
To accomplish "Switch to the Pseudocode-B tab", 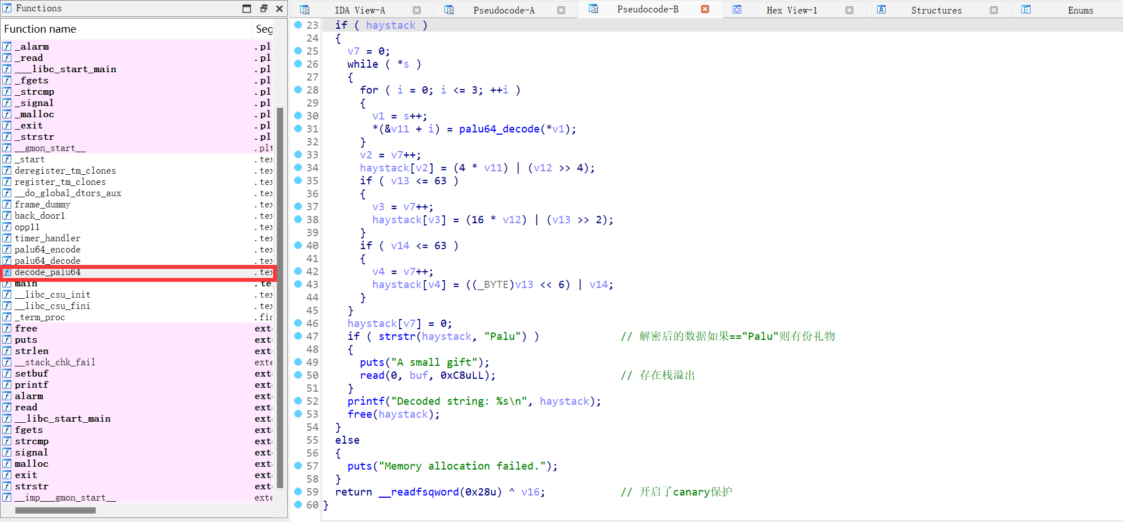I will (648, 10).
